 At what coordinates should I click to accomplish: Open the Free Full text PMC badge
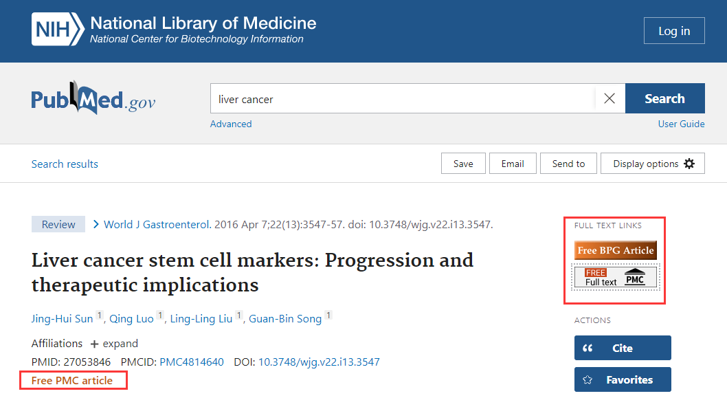615,277
